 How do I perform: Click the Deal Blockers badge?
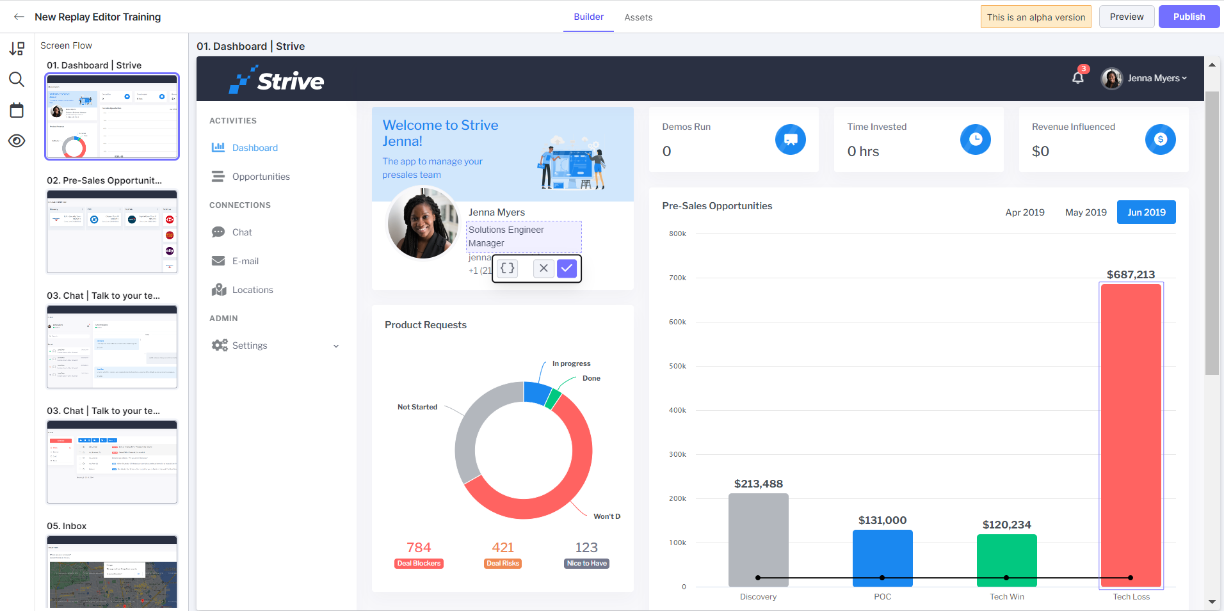click(x=419, y=564)
